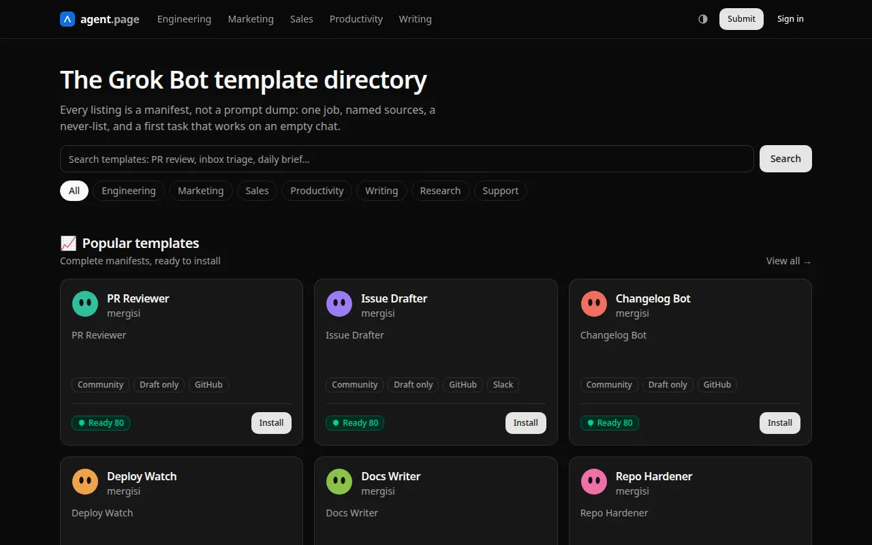The image size is (872, 545).
Task: Focus the Search templates input field
Action: coord(407,159)
